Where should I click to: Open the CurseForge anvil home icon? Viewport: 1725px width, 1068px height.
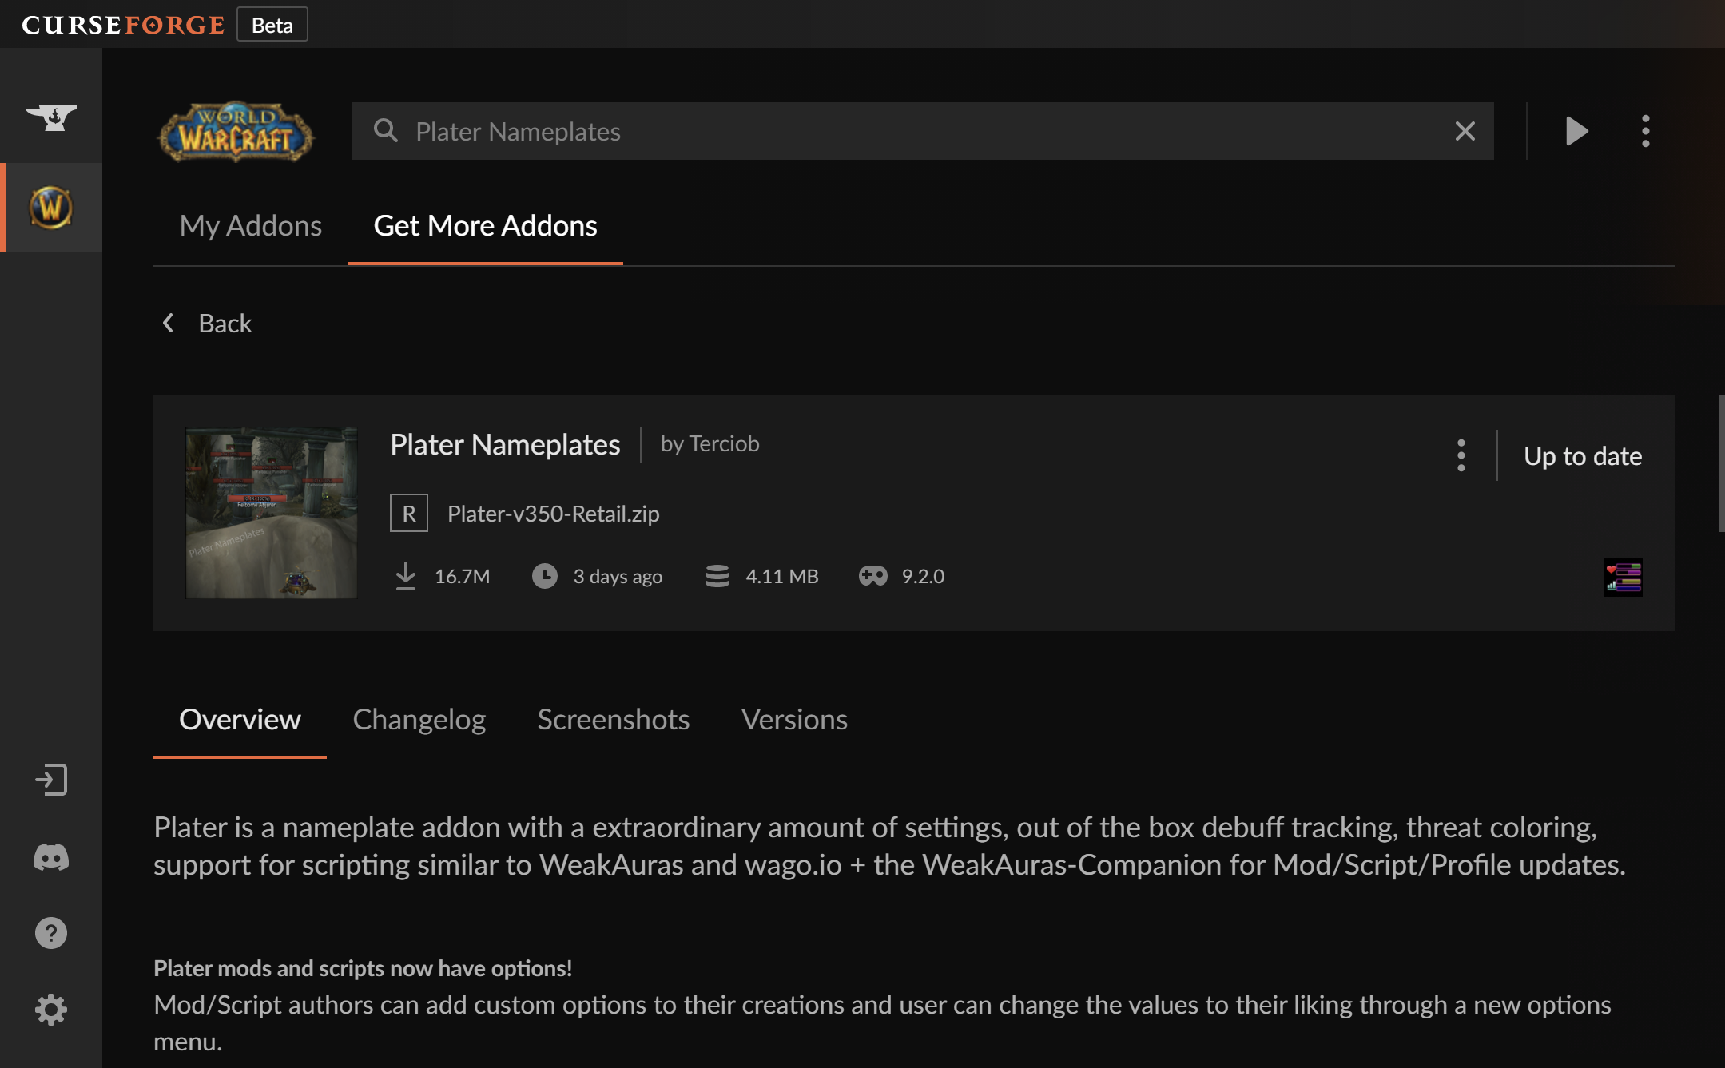[x=51, y=117]
